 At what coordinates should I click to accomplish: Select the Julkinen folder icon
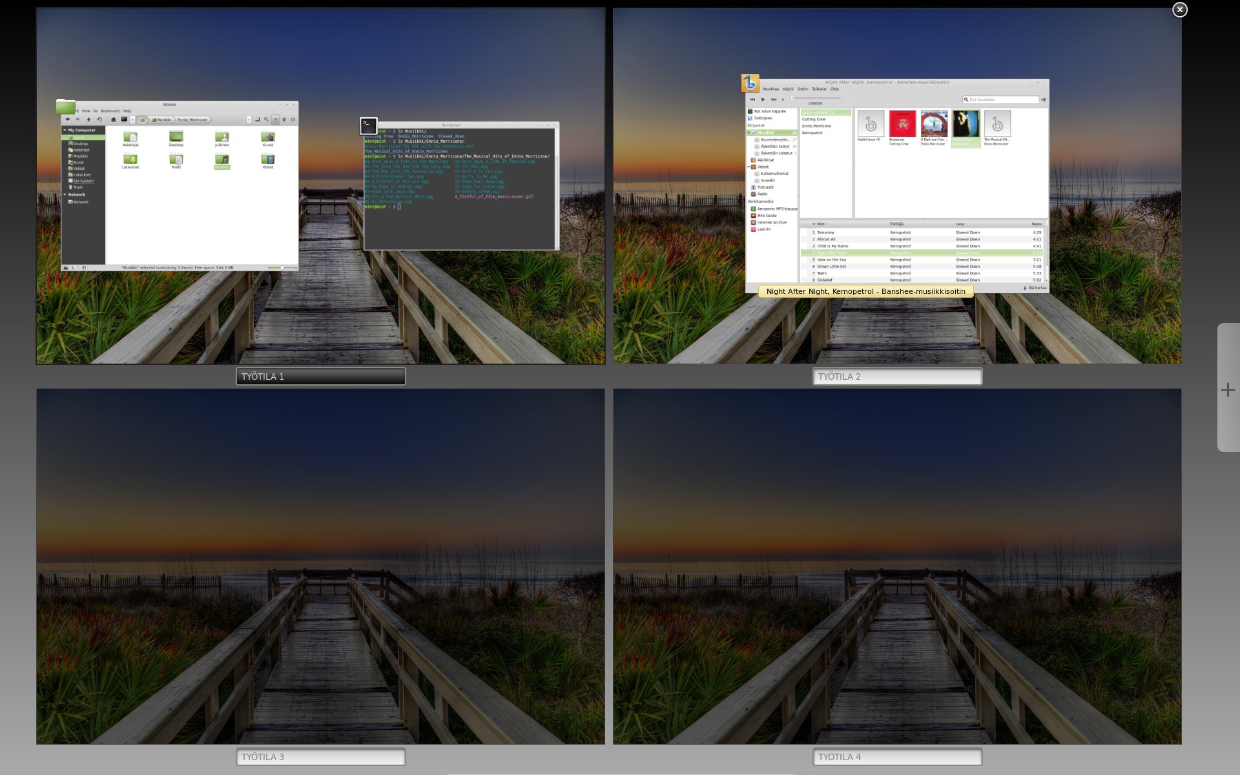222,137
